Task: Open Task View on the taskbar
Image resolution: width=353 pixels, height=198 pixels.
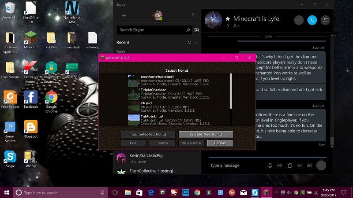Action: coord(115,193)
